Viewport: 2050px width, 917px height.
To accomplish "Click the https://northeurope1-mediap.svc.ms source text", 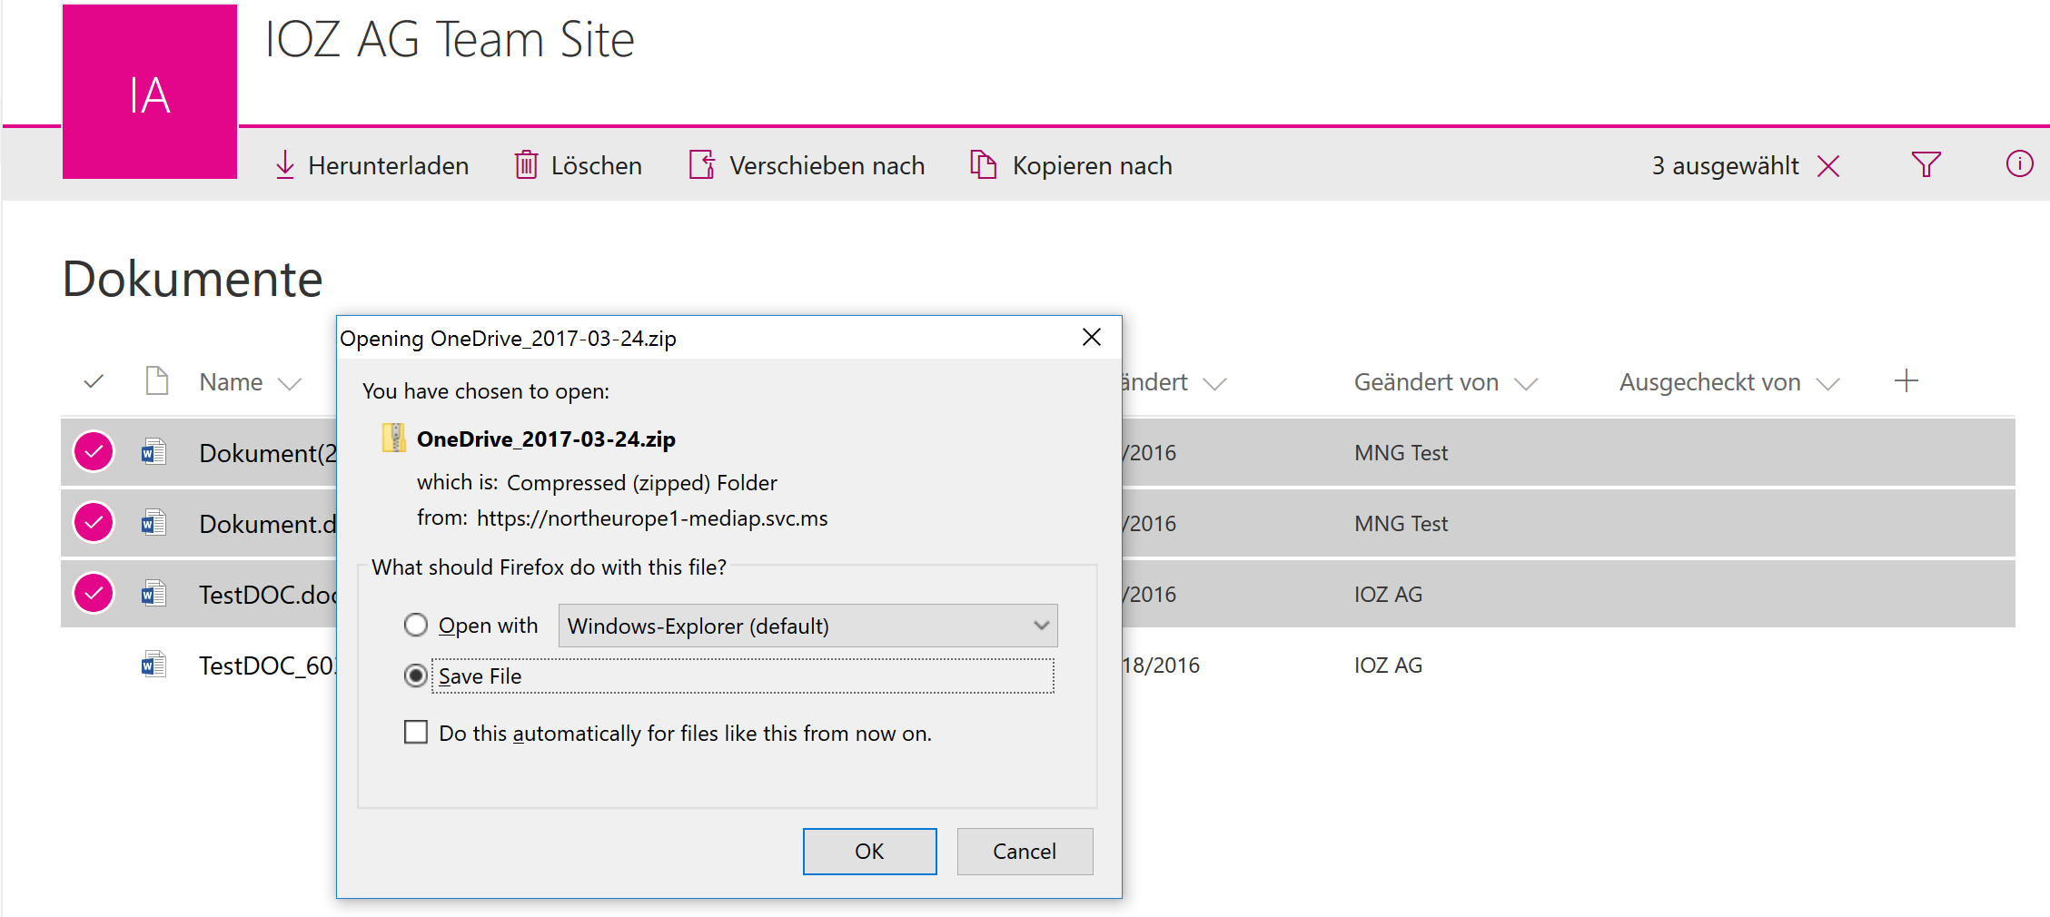I will pos(652,518).
